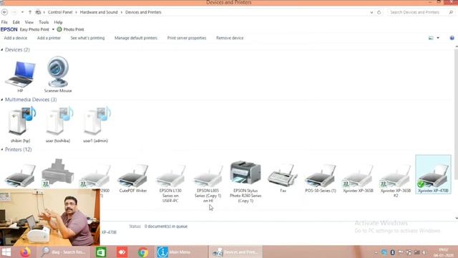Open Firefox from the taskbar

point(26,252)
